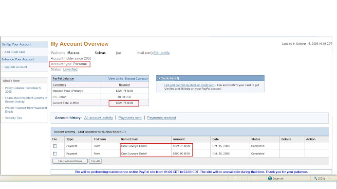Open the Security Tips sidebar link
This screenshot has width=337, height=189.
click(14, 118)
